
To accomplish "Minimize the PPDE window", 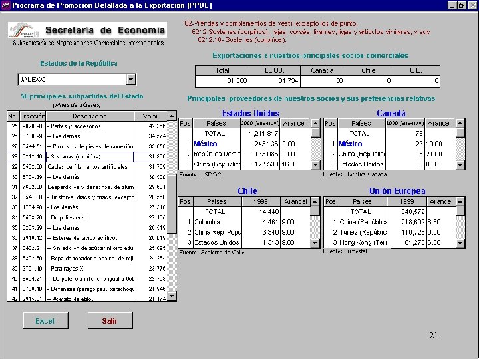I will 452,5.
